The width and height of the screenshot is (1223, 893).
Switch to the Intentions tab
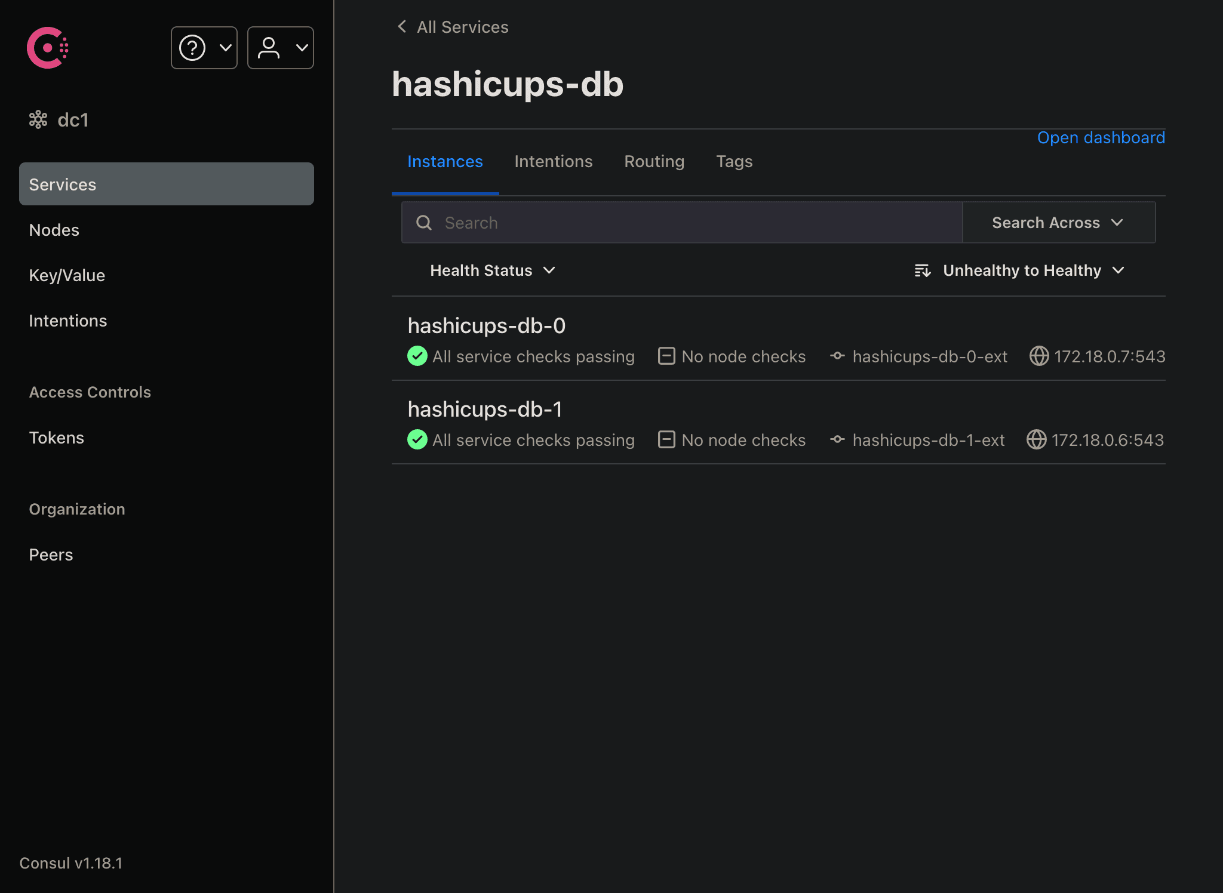point(554,161)
